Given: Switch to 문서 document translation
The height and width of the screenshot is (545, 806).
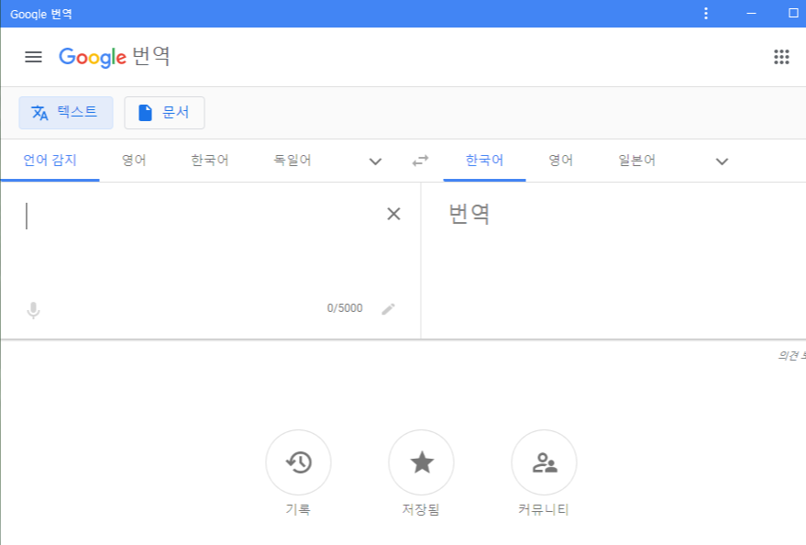Looking at the screenshot, I should 164,113.
